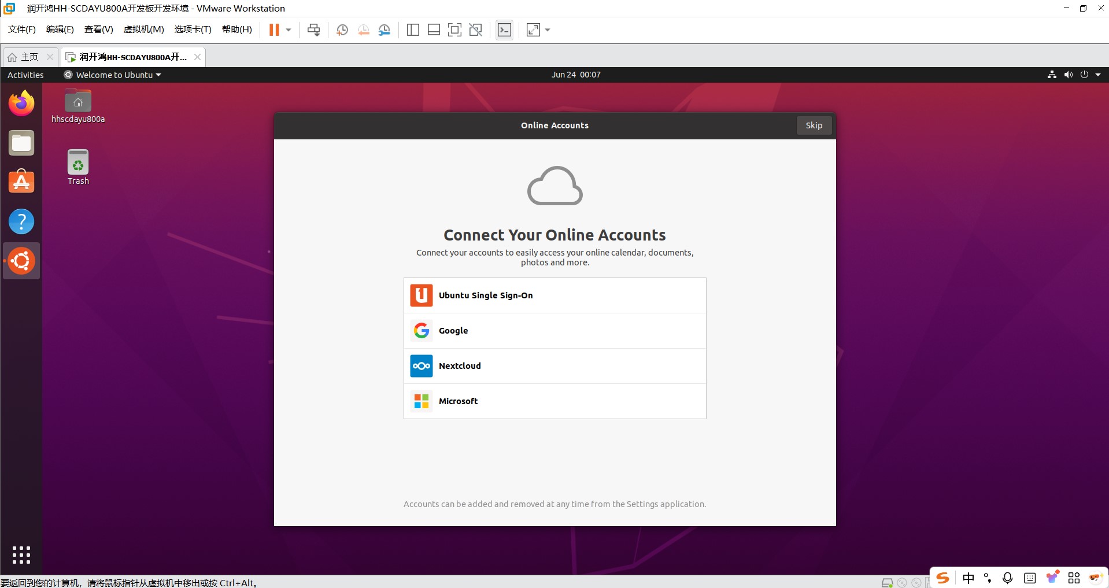Open the Ubuntu system status menu
Screen dimensions: 1109x588
point(1075,75)
